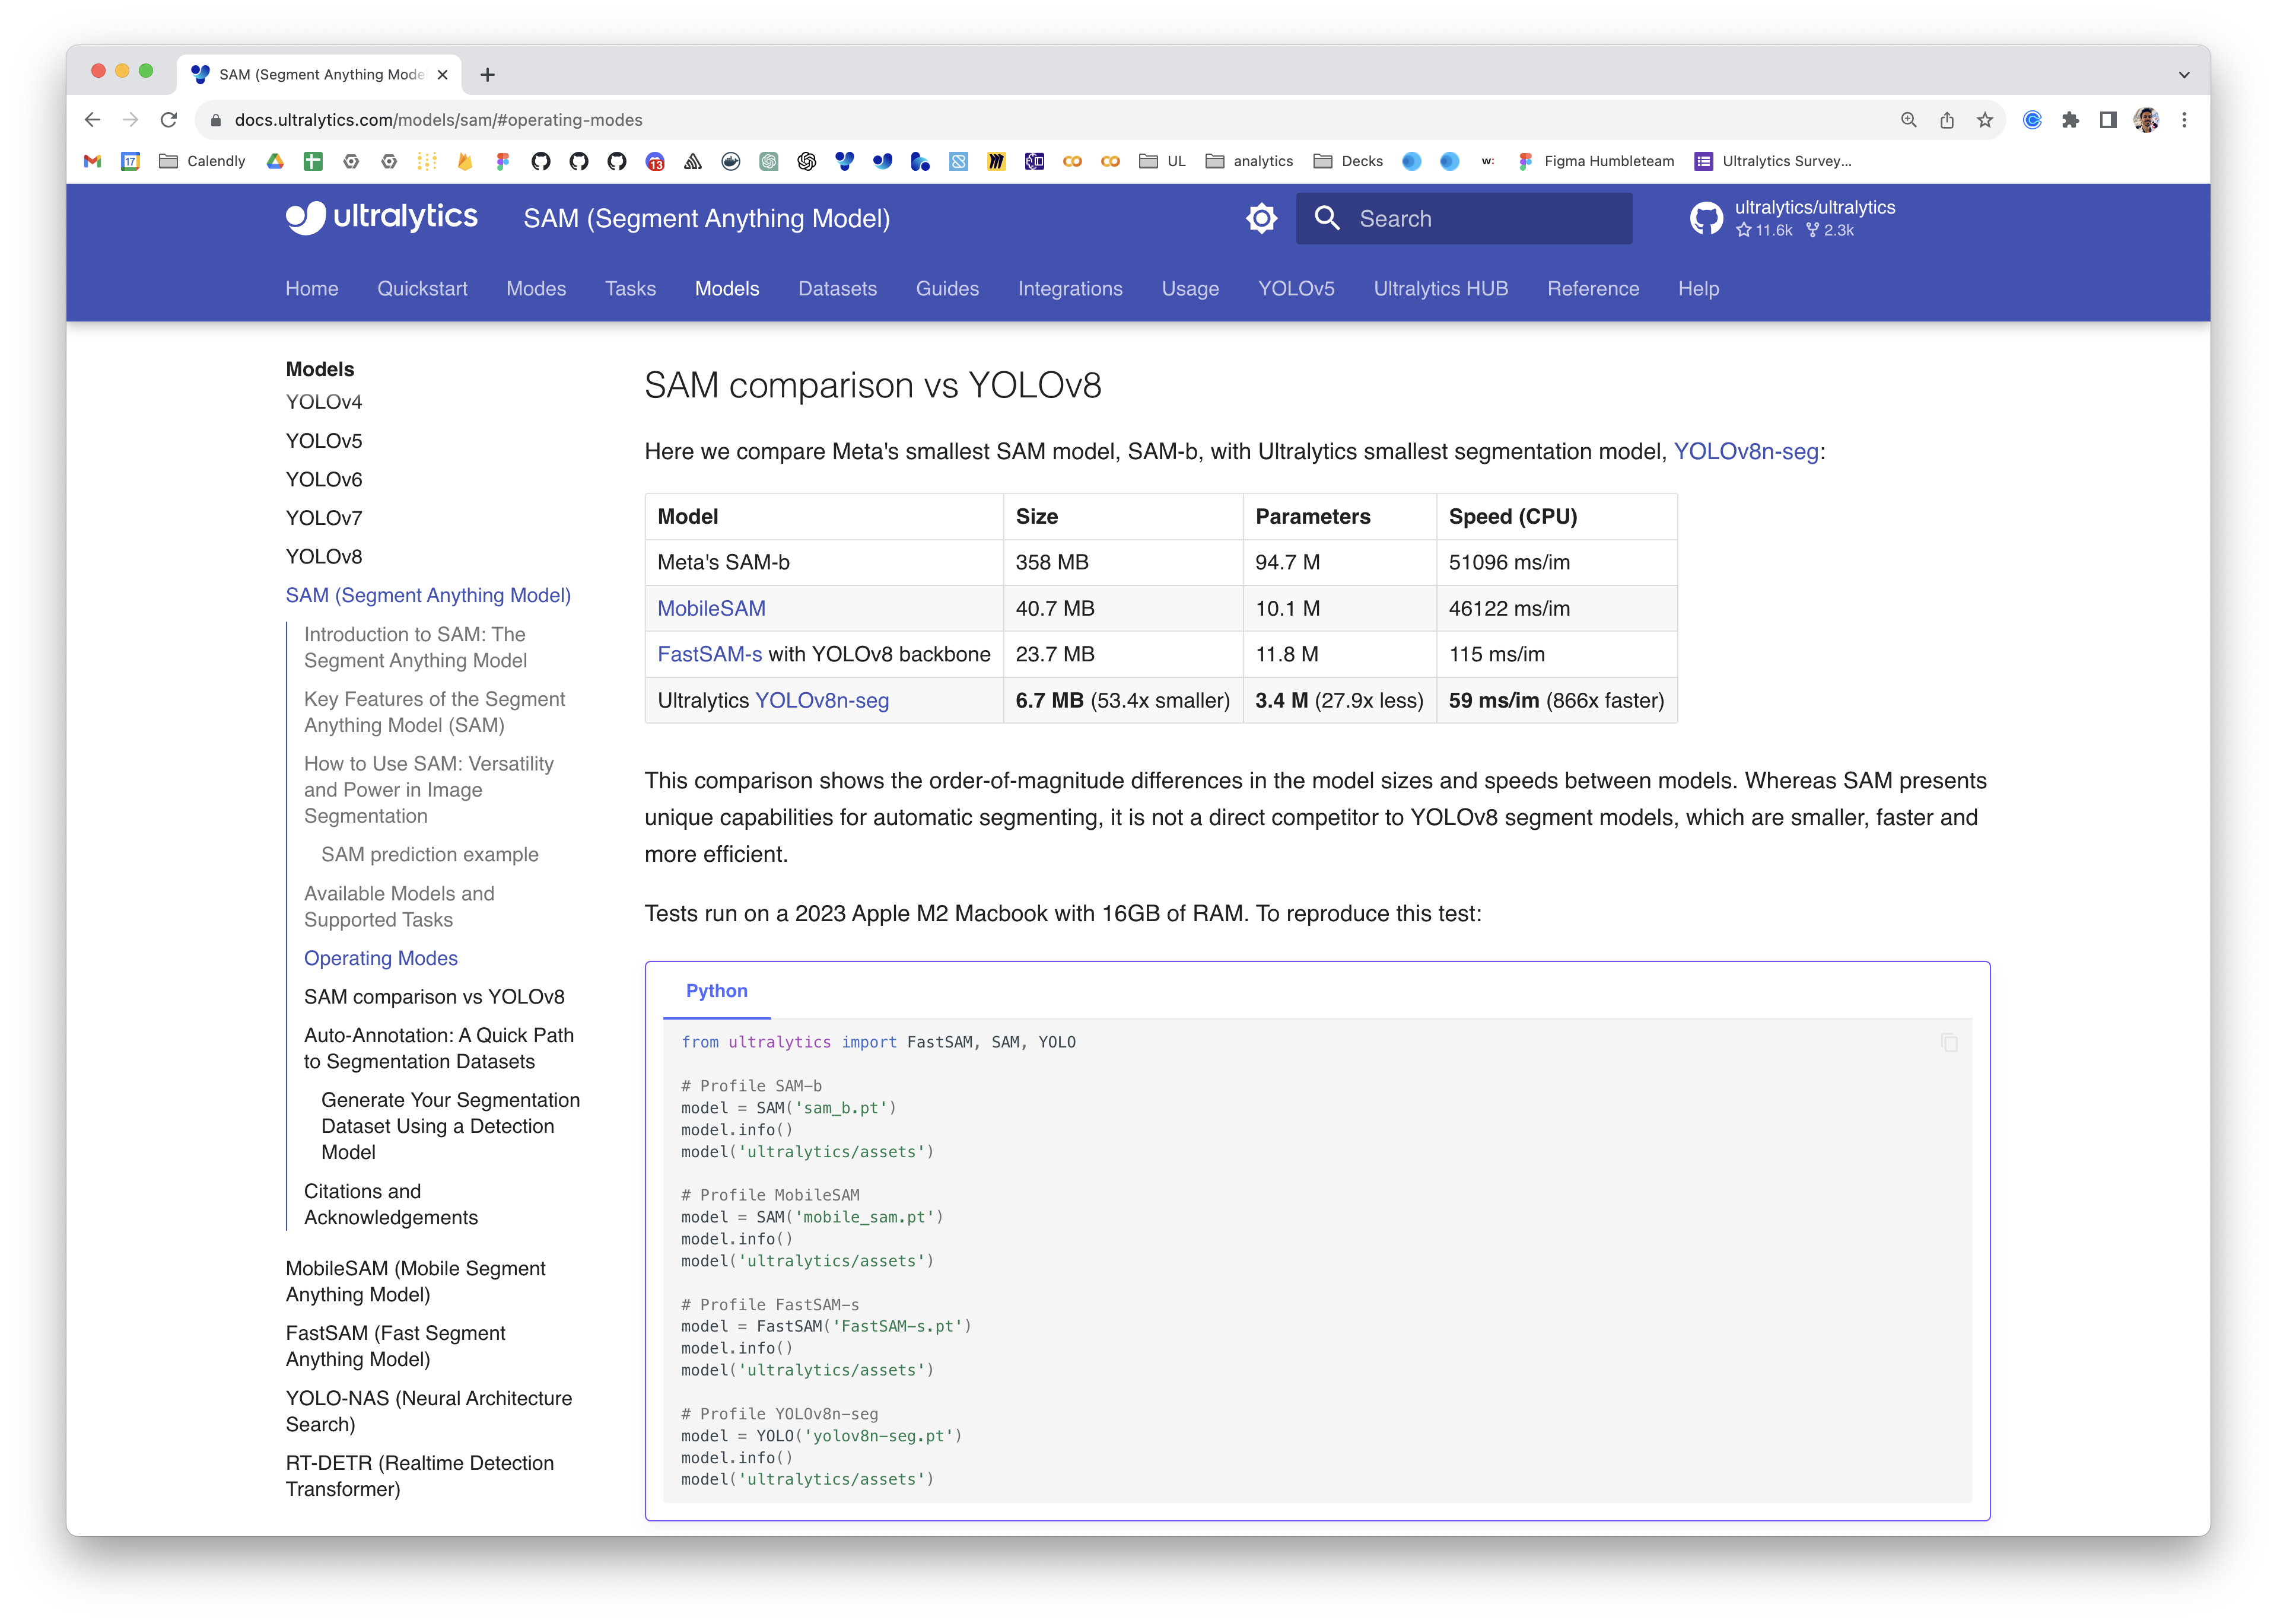Switch to the Python tab in the code block
The width and height of the screenshot is (2277, 1624).
[x=716, y=991]
